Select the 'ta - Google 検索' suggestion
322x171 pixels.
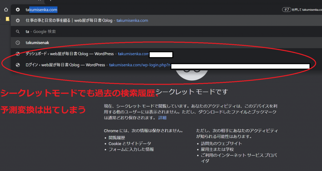coord(166,32)
